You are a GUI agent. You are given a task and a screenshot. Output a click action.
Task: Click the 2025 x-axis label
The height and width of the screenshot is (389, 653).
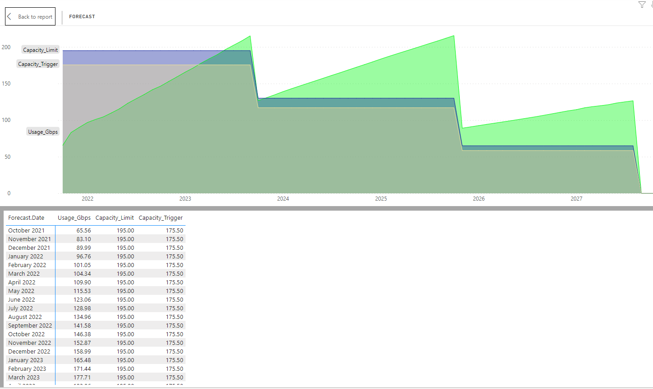point(381,199)
